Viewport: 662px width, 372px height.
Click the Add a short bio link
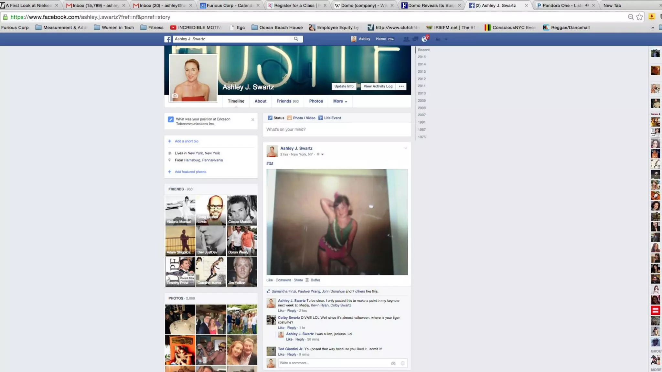187,141
